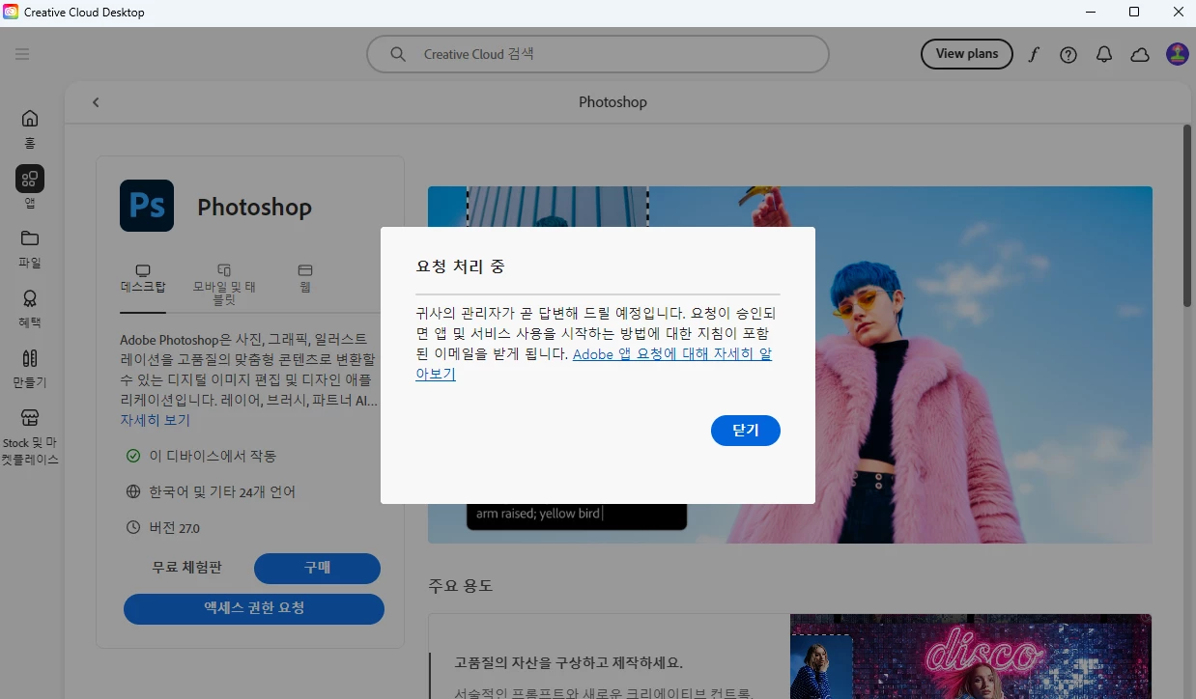Screen dimensions: 1196x699
Task: Click the magnifier icon in the search bar
Action: click(x=397, y=54)
